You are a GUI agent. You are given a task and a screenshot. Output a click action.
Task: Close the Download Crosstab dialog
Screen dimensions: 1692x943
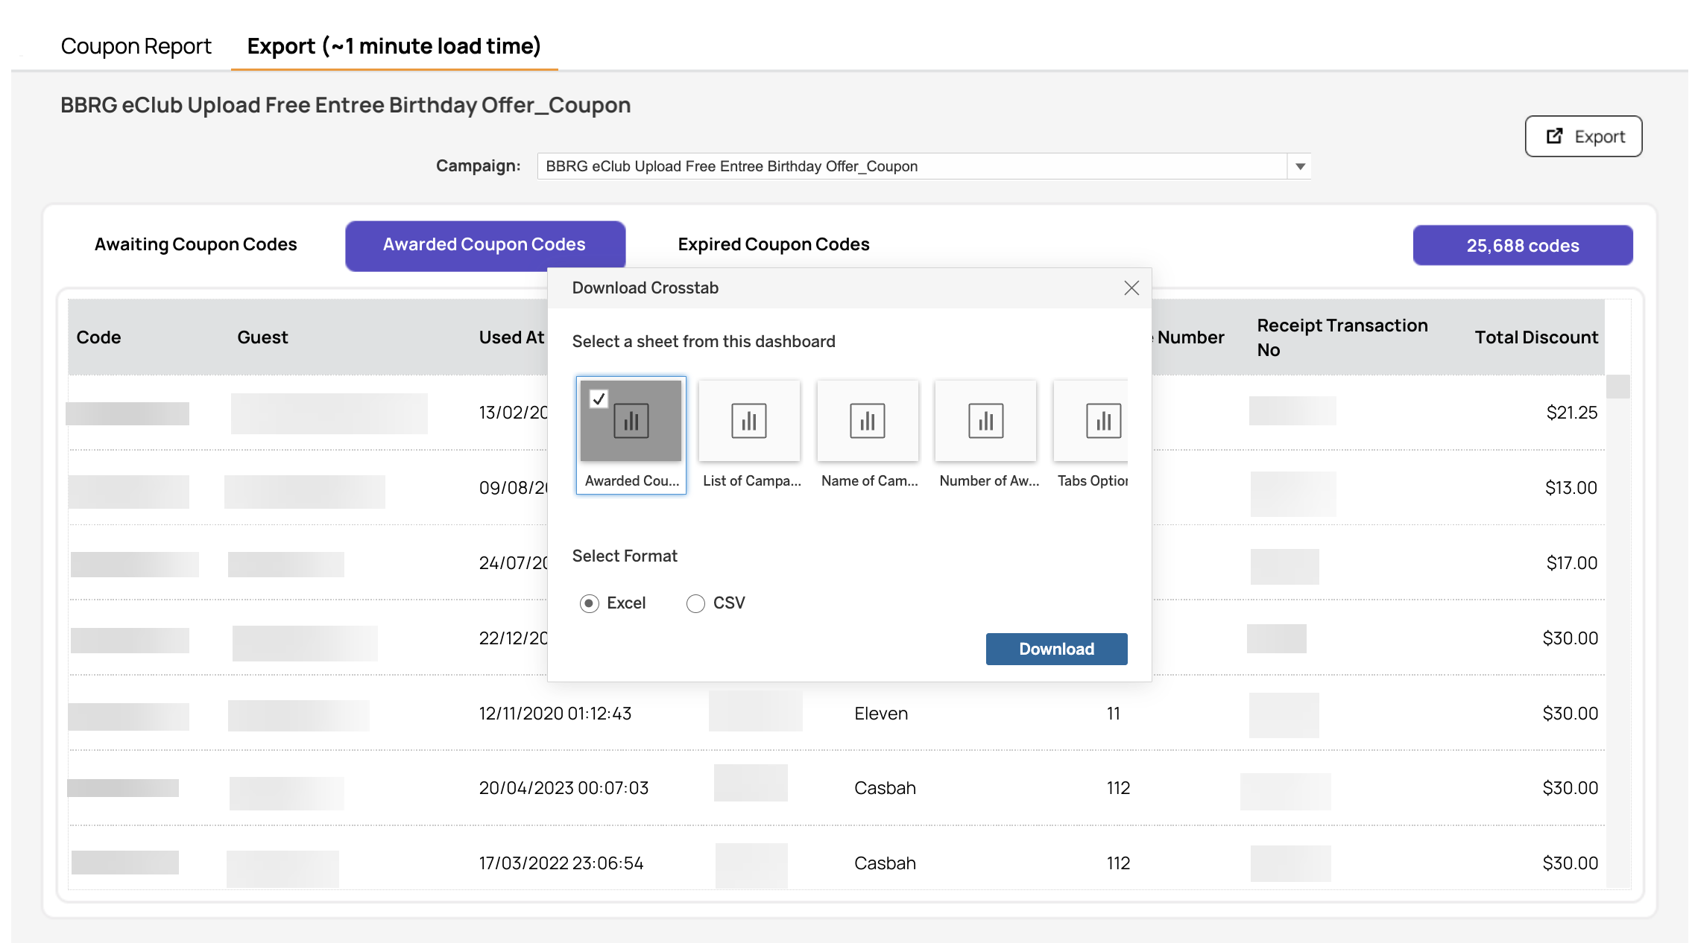click(x=1131, y=288)
